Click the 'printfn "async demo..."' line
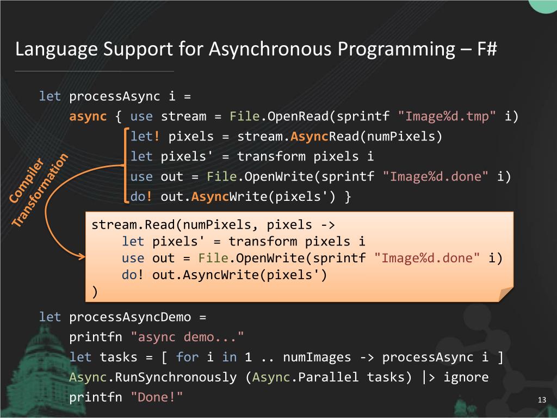557x418 pixels. coord(156,337)
